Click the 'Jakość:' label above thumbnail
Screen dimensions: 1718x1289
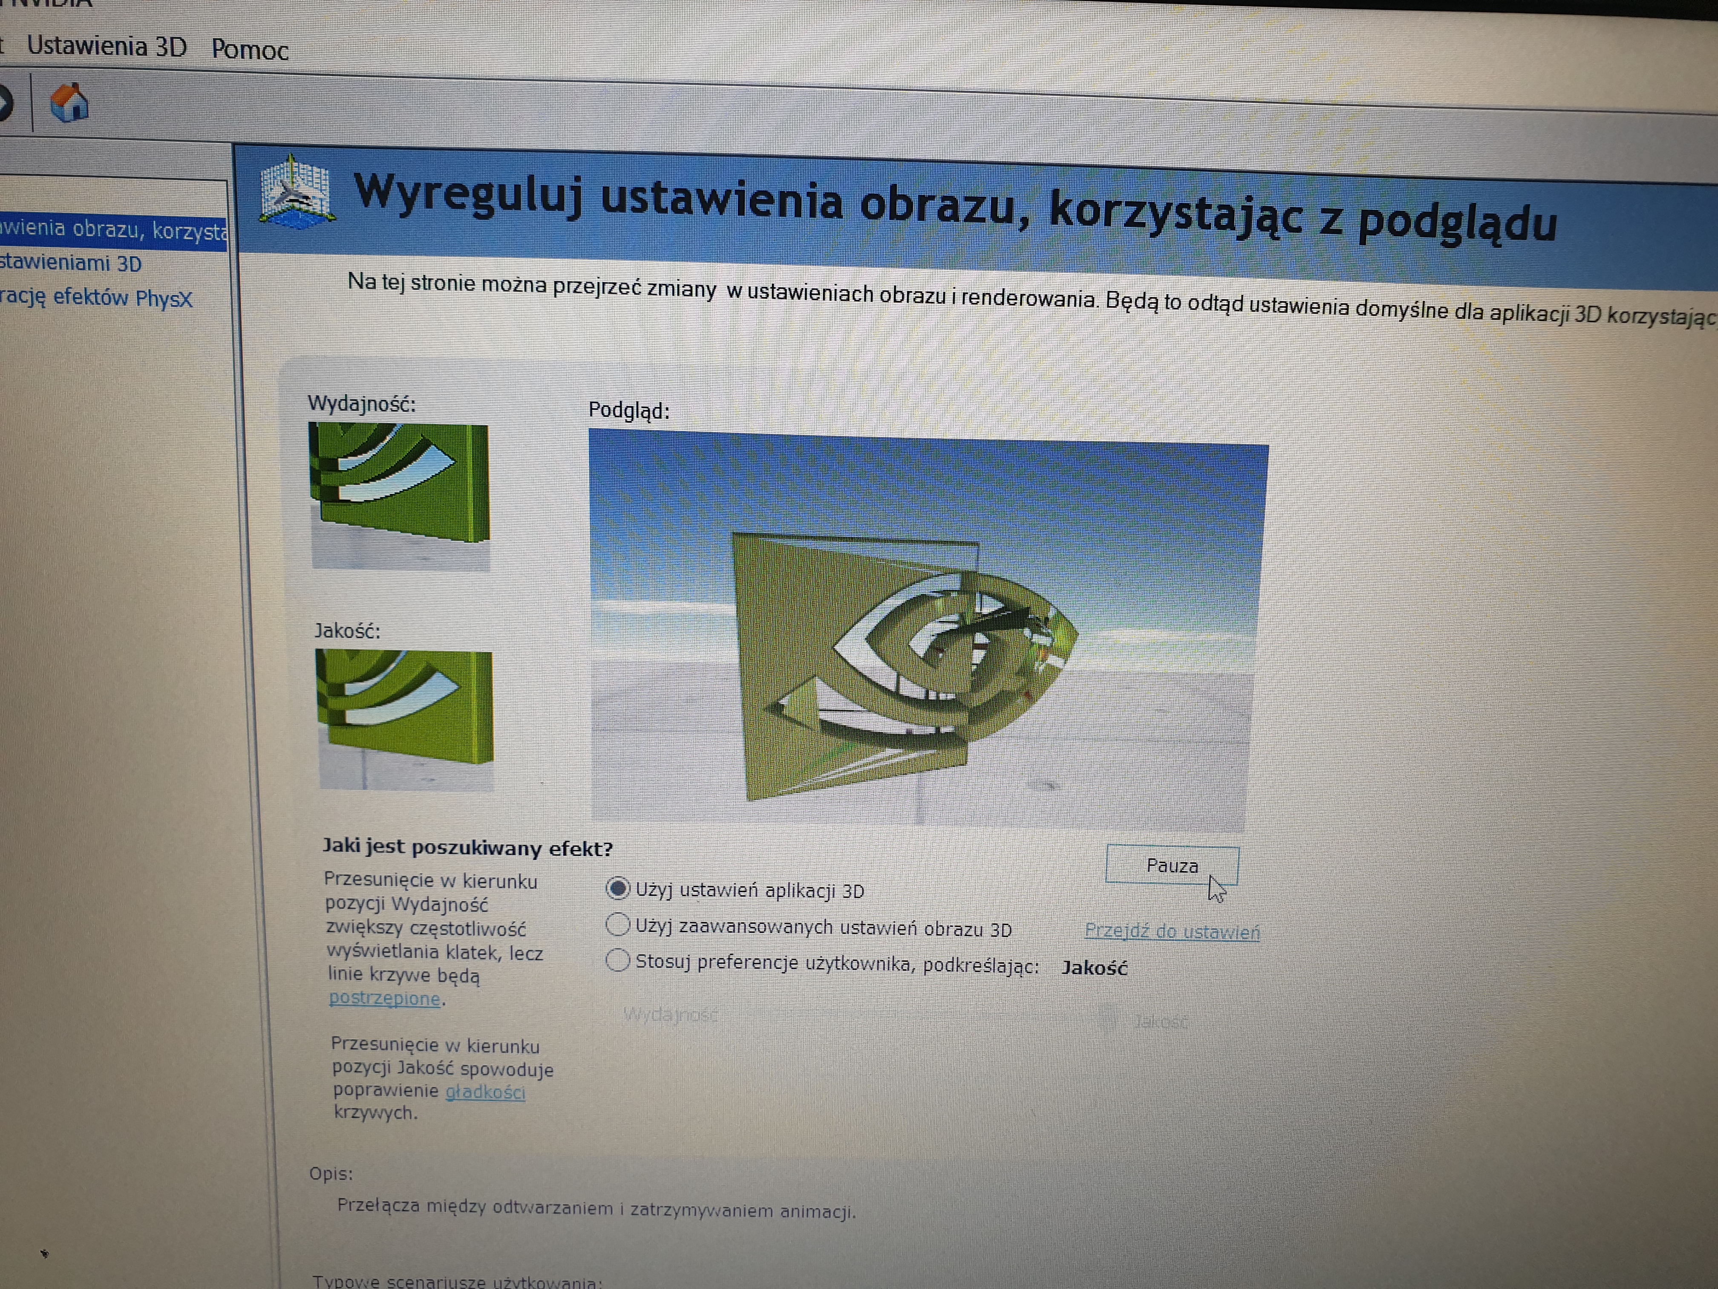click(x=347, y=630)
